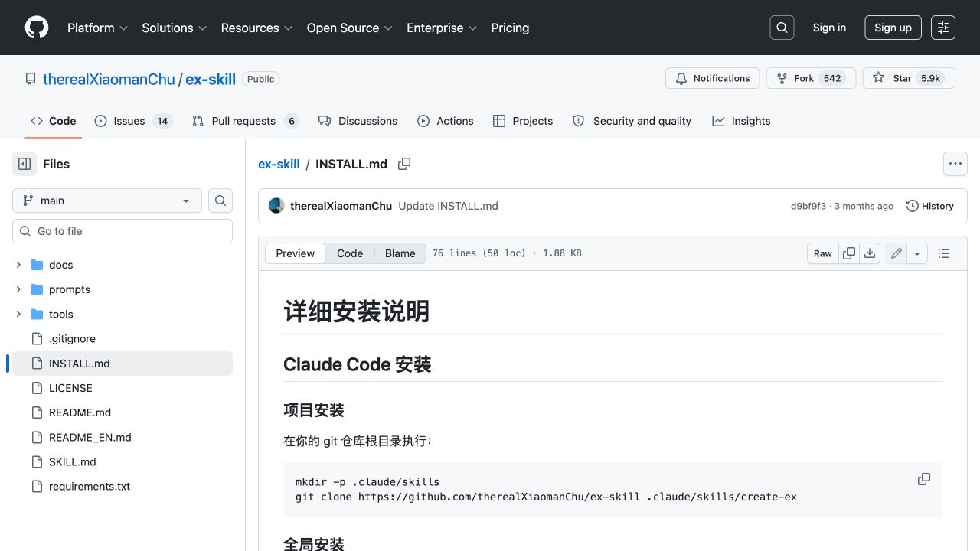Open the Issues tab
This screenshot has height=551, width=980.
(x=134, y=121)
